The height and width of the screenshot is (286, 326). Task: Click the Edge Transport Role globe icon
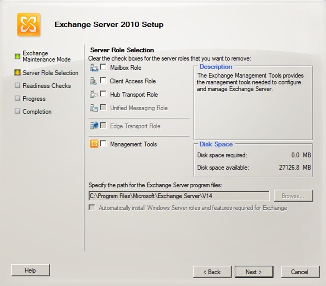point(94,125)
